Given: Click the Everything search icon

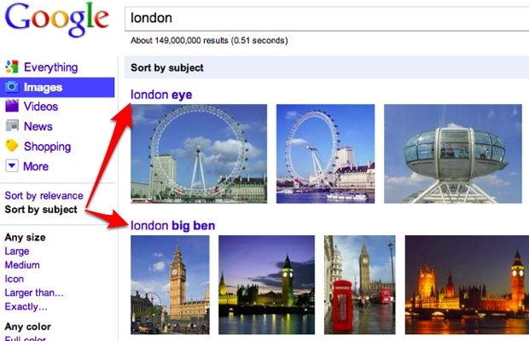Looking at the screenshot, I should pyautogui.click(x=12, y=67).
